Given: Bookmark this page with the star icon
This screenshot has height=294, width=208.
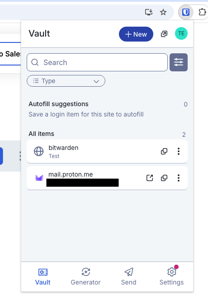Looking at the screenshot, I should pos(163,12).
